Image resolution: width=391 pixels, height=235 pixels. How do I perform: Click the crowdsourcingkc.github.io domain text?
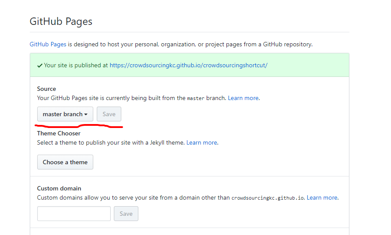click(x=267, y=198)
